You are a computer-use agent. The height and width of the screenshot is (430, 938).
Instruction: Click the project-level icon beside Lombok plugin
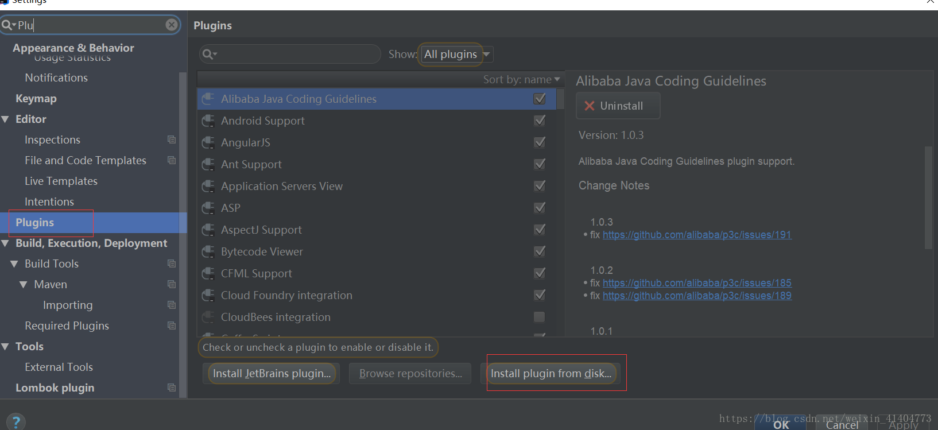coord(172,388)
